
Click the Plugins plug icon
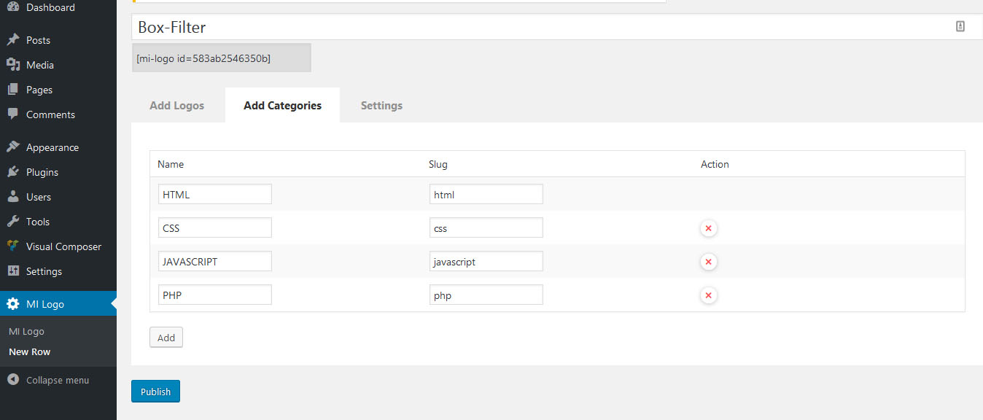[x=12, y=172]
